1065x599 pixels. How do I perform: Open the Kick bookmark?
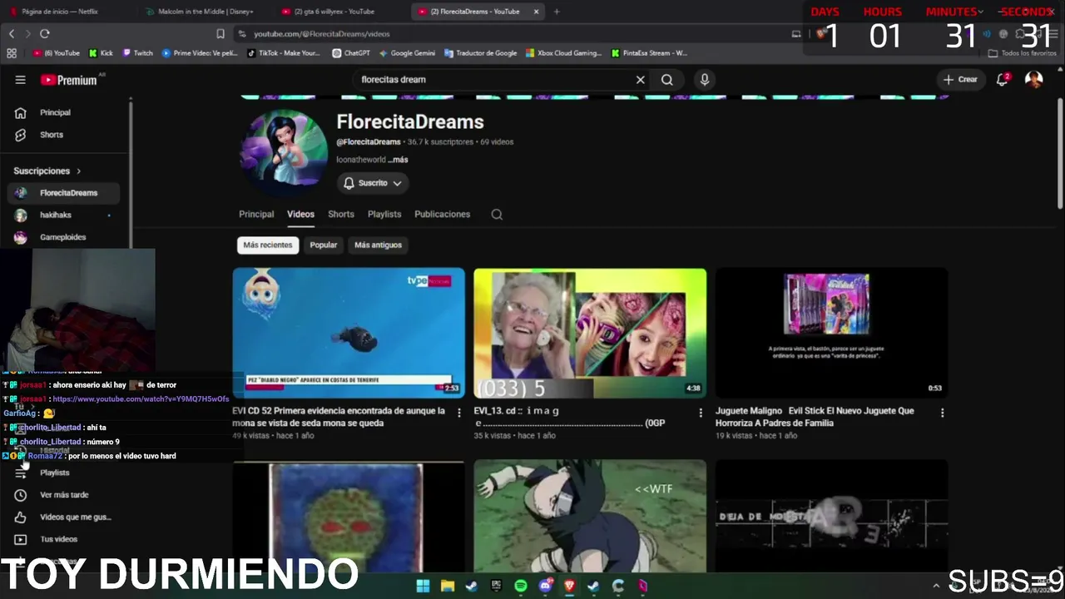click(x=101, y=53)
